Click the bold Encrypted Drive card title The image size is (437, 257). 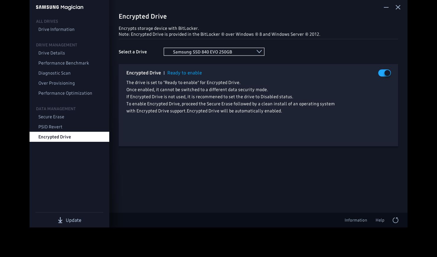[x=144, y=73]
